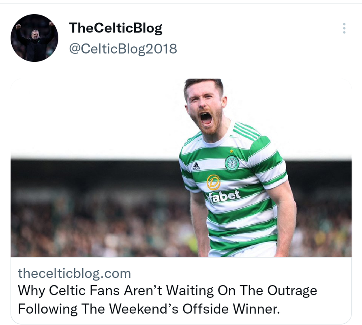Click the Adidas logo on the jersey
Screen dimensions: 362x325
pos(196,166)
